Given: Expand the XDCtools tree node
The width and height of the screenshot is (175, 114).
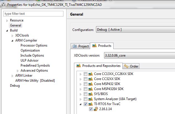Looking at the screenshot, I should 13,36.
